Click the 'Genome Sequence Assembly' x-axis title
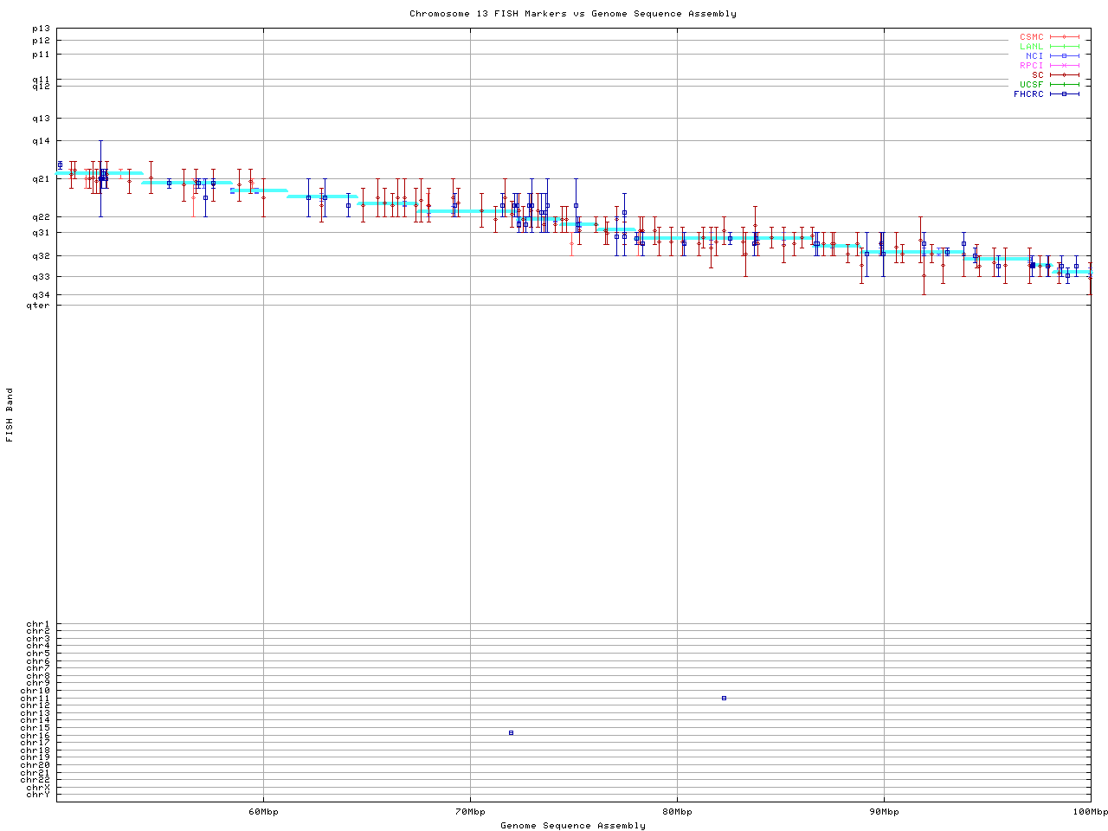The height and width of the screenshot is (831, 1108). point(572,826)
